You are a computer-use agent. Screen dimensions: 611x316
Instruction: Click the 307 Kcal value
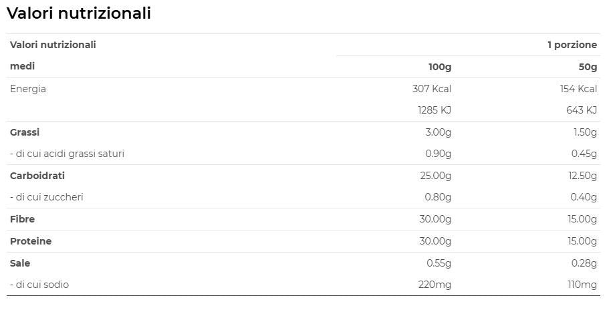[x=432, y=89]
